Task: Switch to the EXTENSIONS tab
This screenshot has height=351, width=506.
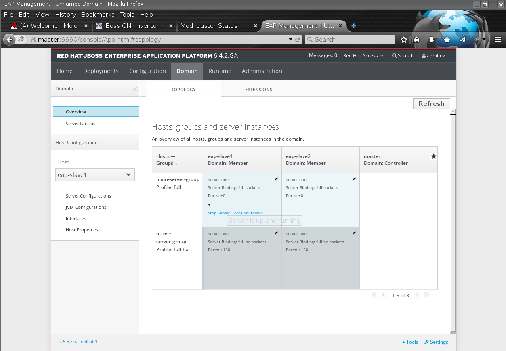Action: tap(258, 90)
